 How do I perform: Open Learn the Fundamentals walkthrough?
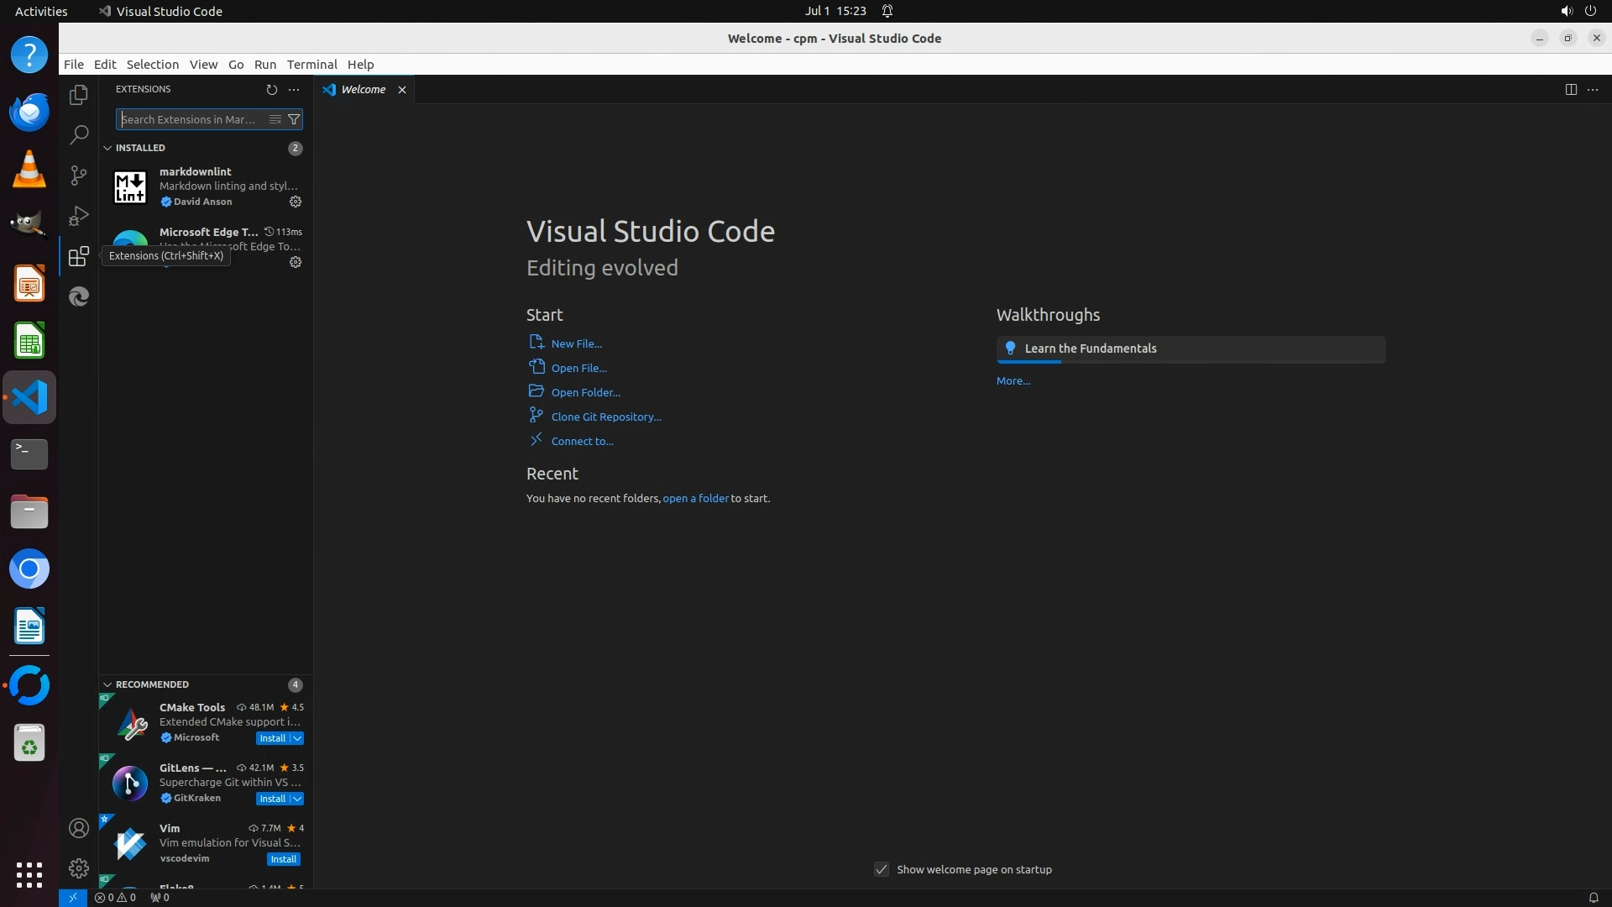tap(1090, 349)
